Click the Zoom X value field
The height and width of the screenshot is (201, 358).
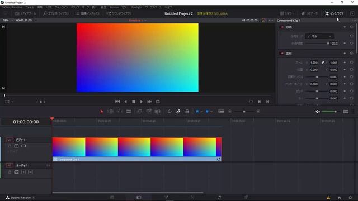(314, 63)
